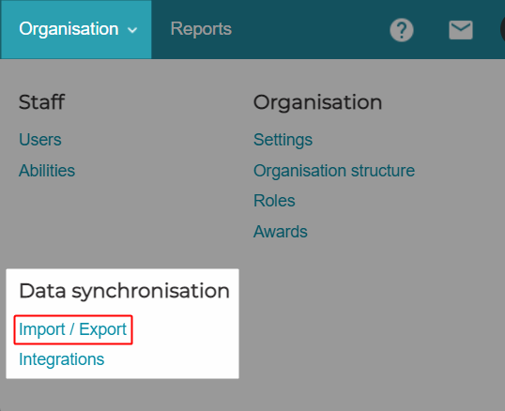
Task: Click empty header space between Reports and help
Action: 309,30
